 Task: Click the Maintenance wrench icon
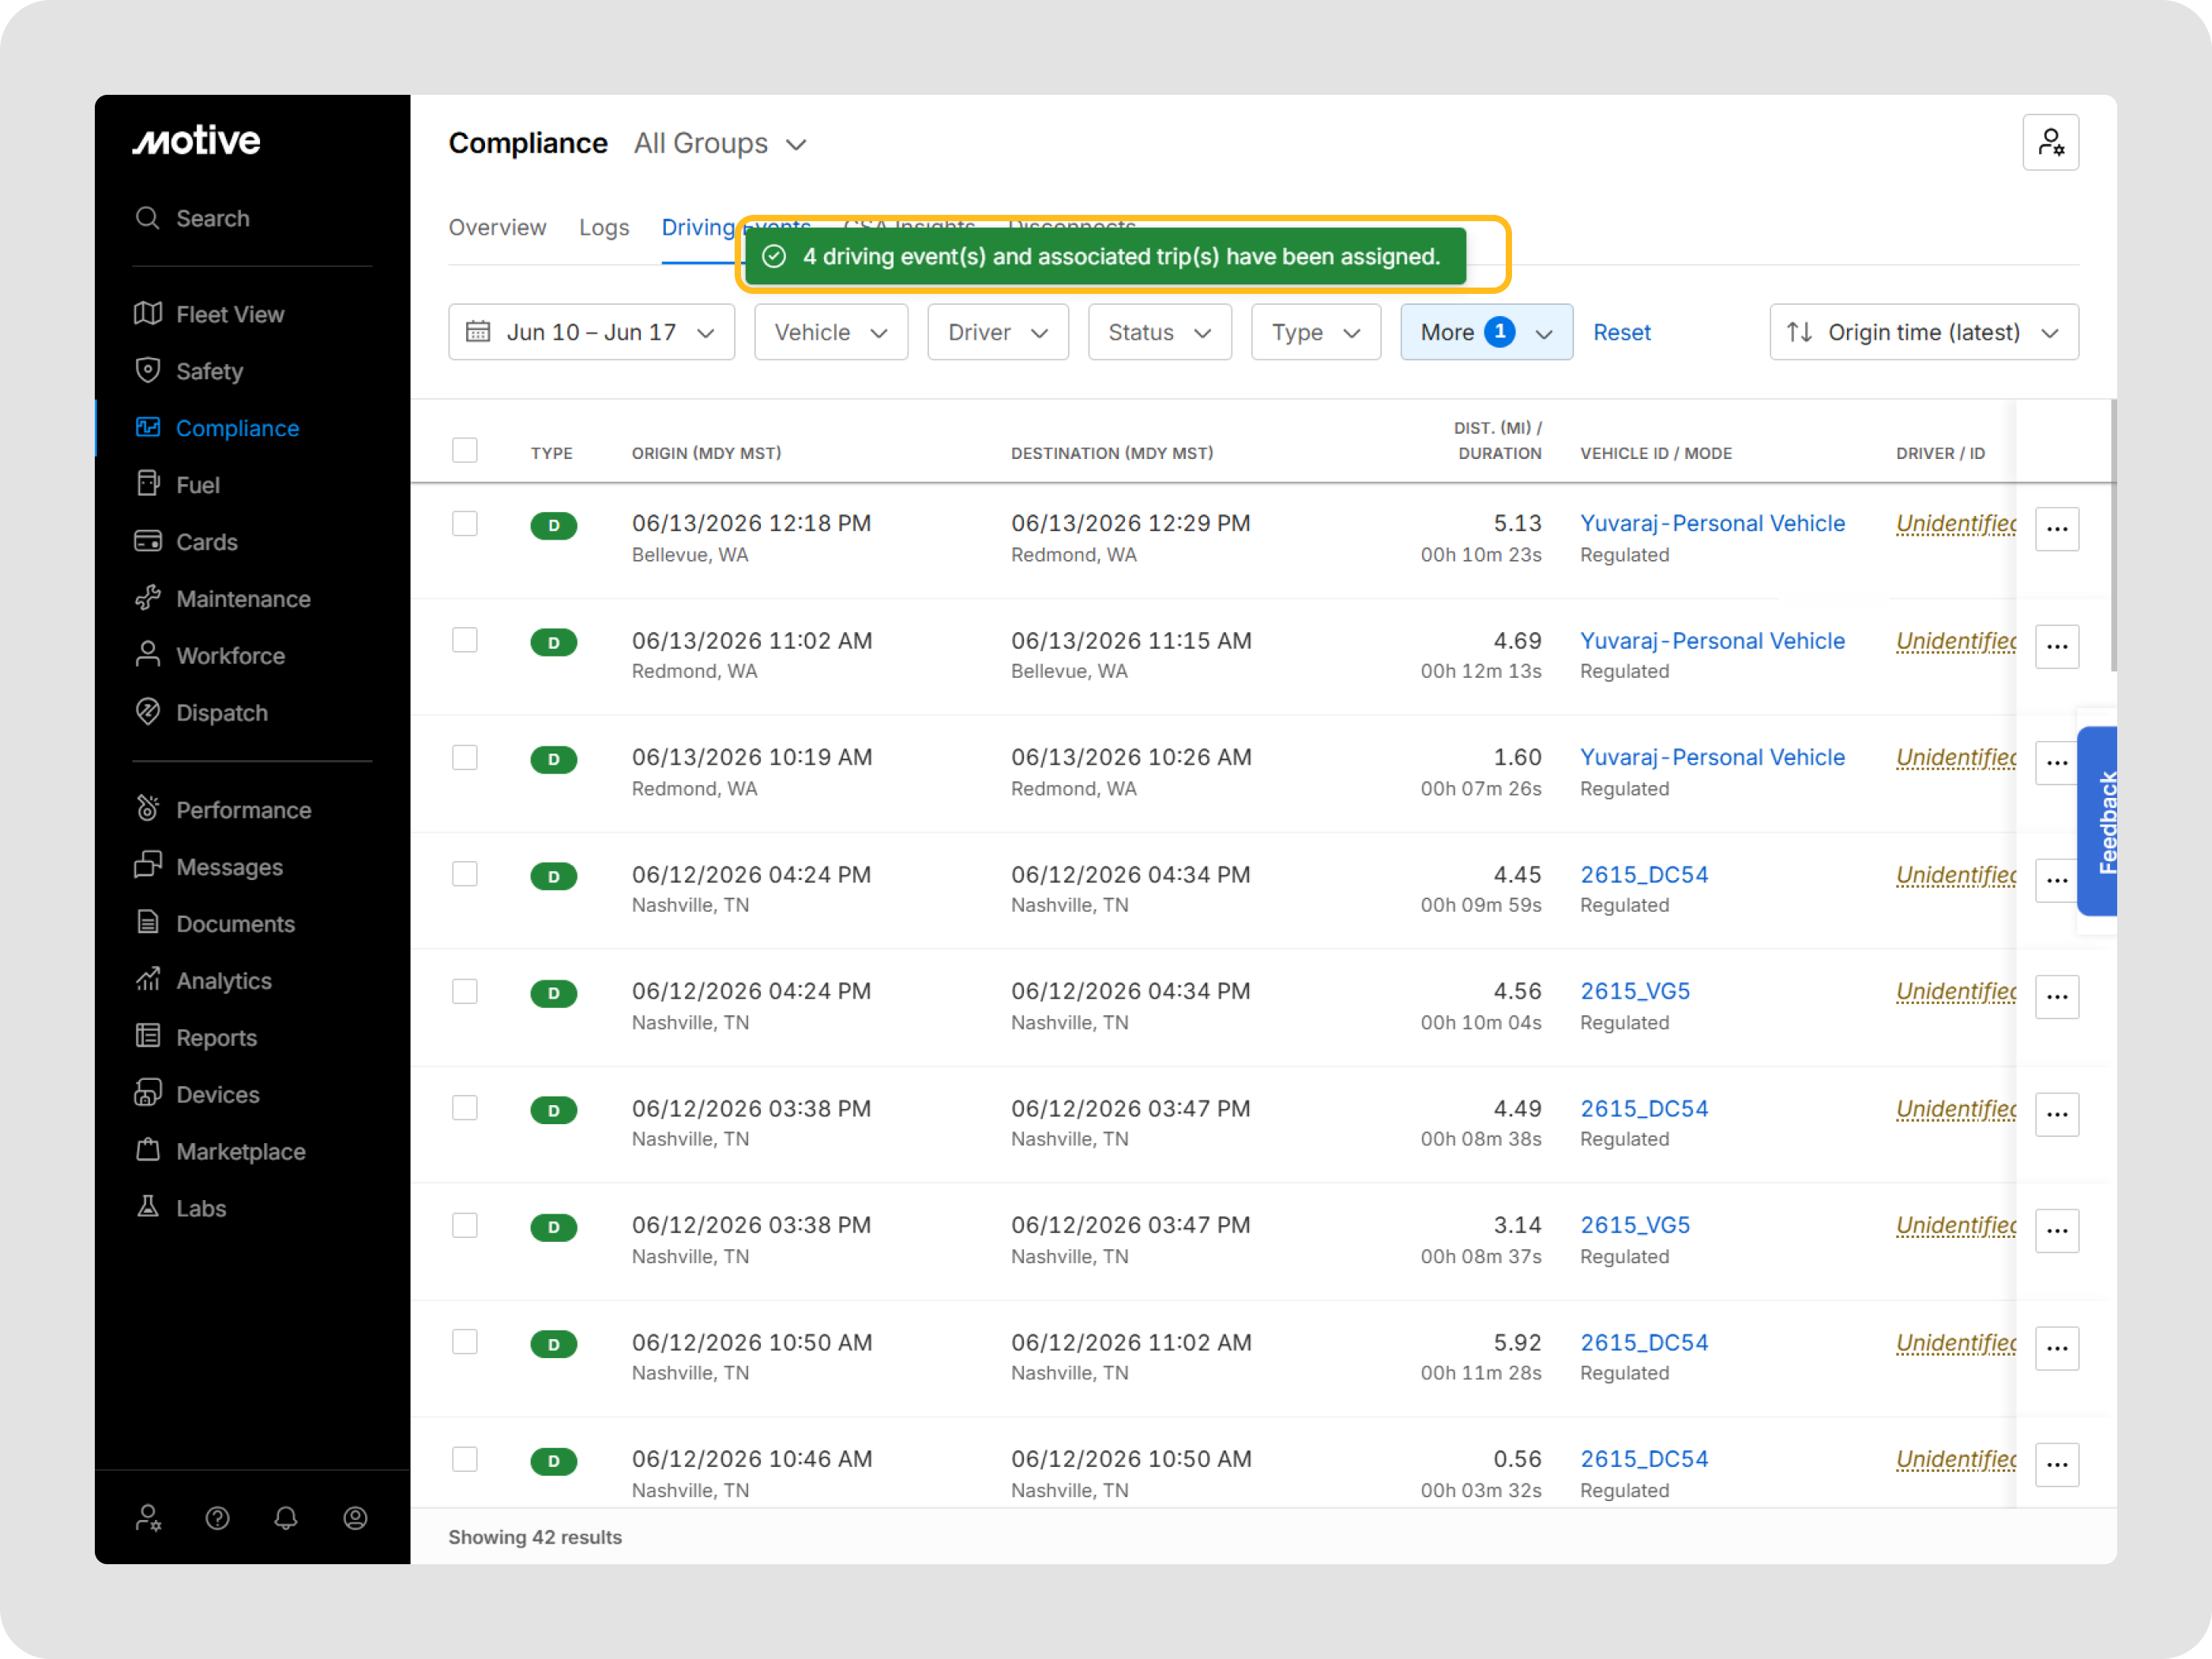[148, 598]
